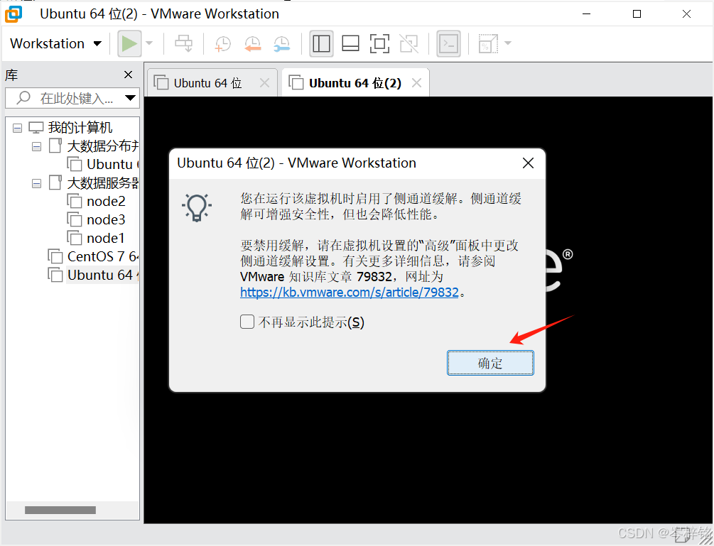This screenshot has height=546, width=714.
Task: Click the CentOS 7 VM icon
Action: (55, 256)
